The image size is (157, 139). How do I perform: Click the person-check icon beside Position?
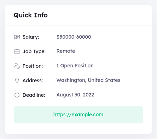(17, 66)
